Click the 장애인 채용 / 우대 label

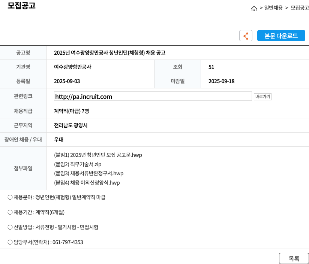click(23, 139)
